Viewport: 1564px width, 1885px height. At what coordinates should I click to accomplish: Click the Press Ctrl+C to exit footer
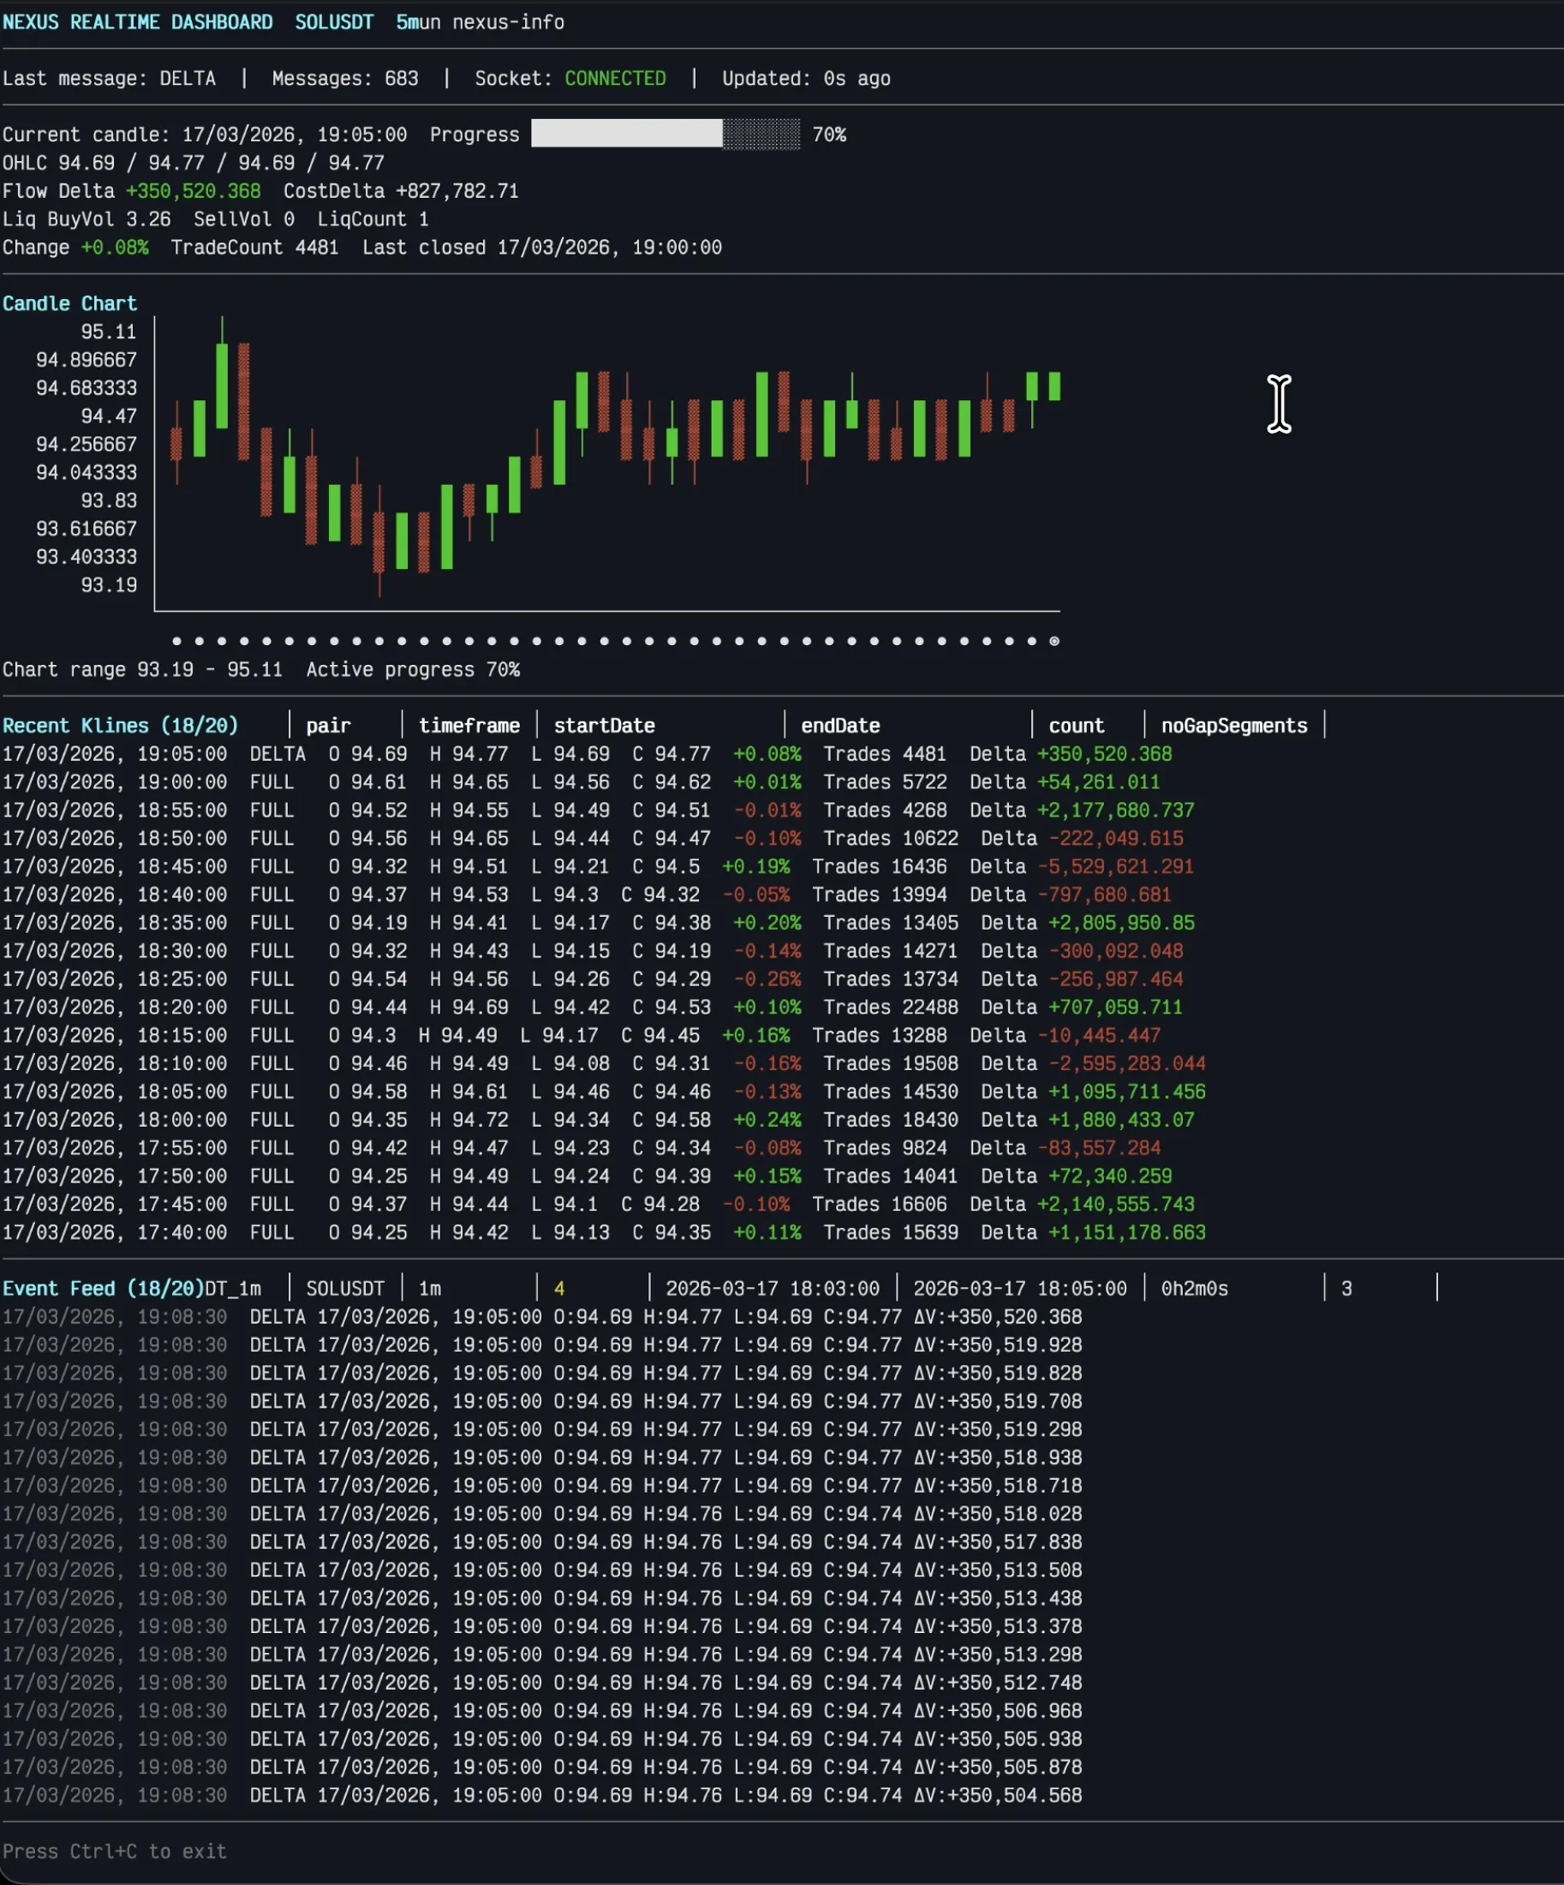(x=114, y=1851)
